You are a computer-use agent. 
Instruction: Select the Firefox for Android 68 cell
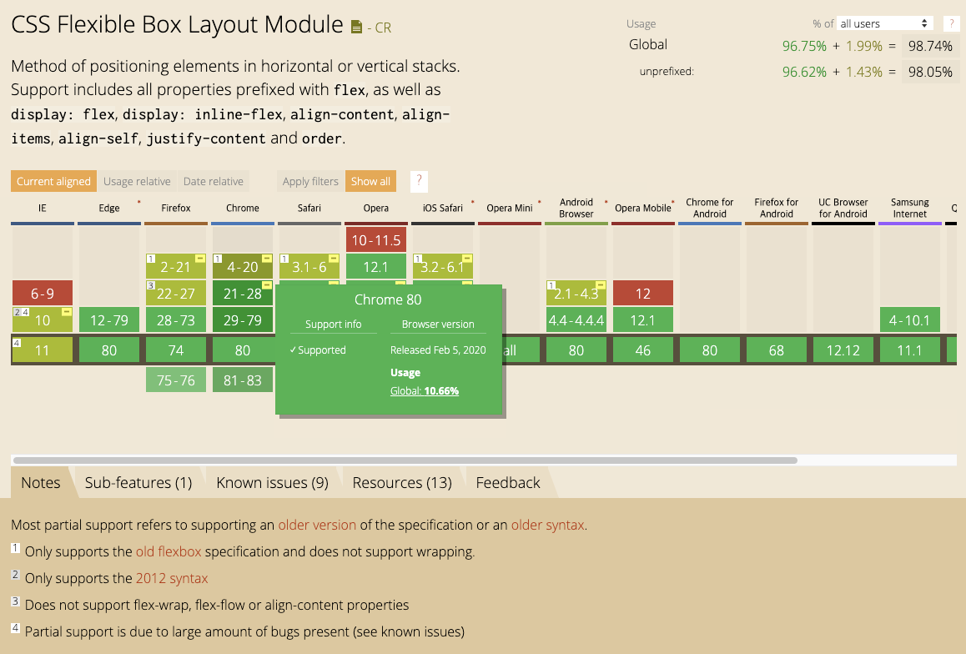pos(777,350)
